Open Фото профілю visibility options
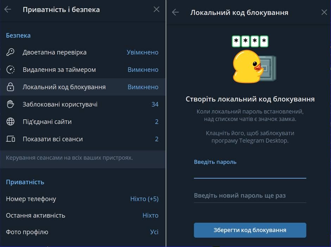 point(81,232)
